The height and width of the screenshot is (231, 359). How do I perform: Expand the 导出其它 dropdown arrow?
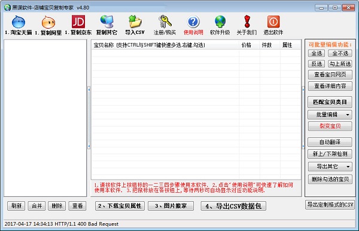tap(348, 167)
